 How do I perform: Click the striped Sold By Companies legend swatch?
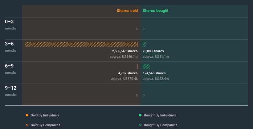pos(27,125)
